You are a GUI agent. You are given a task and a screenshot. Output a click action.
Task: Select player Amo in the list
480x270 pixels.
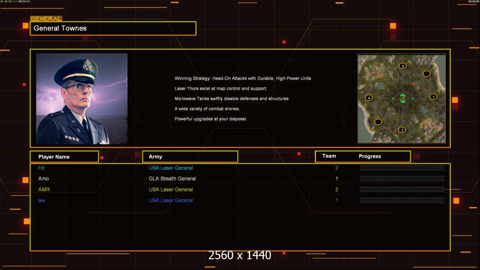44,179
